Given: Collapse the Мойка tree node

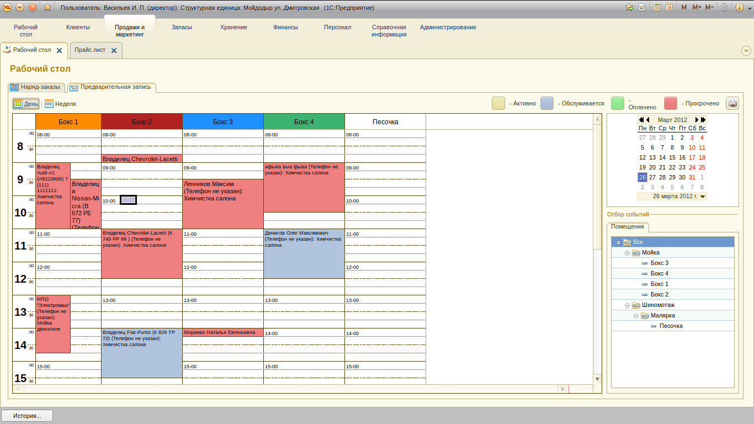Looking at the screenshot, I should [x=628, y=253].
